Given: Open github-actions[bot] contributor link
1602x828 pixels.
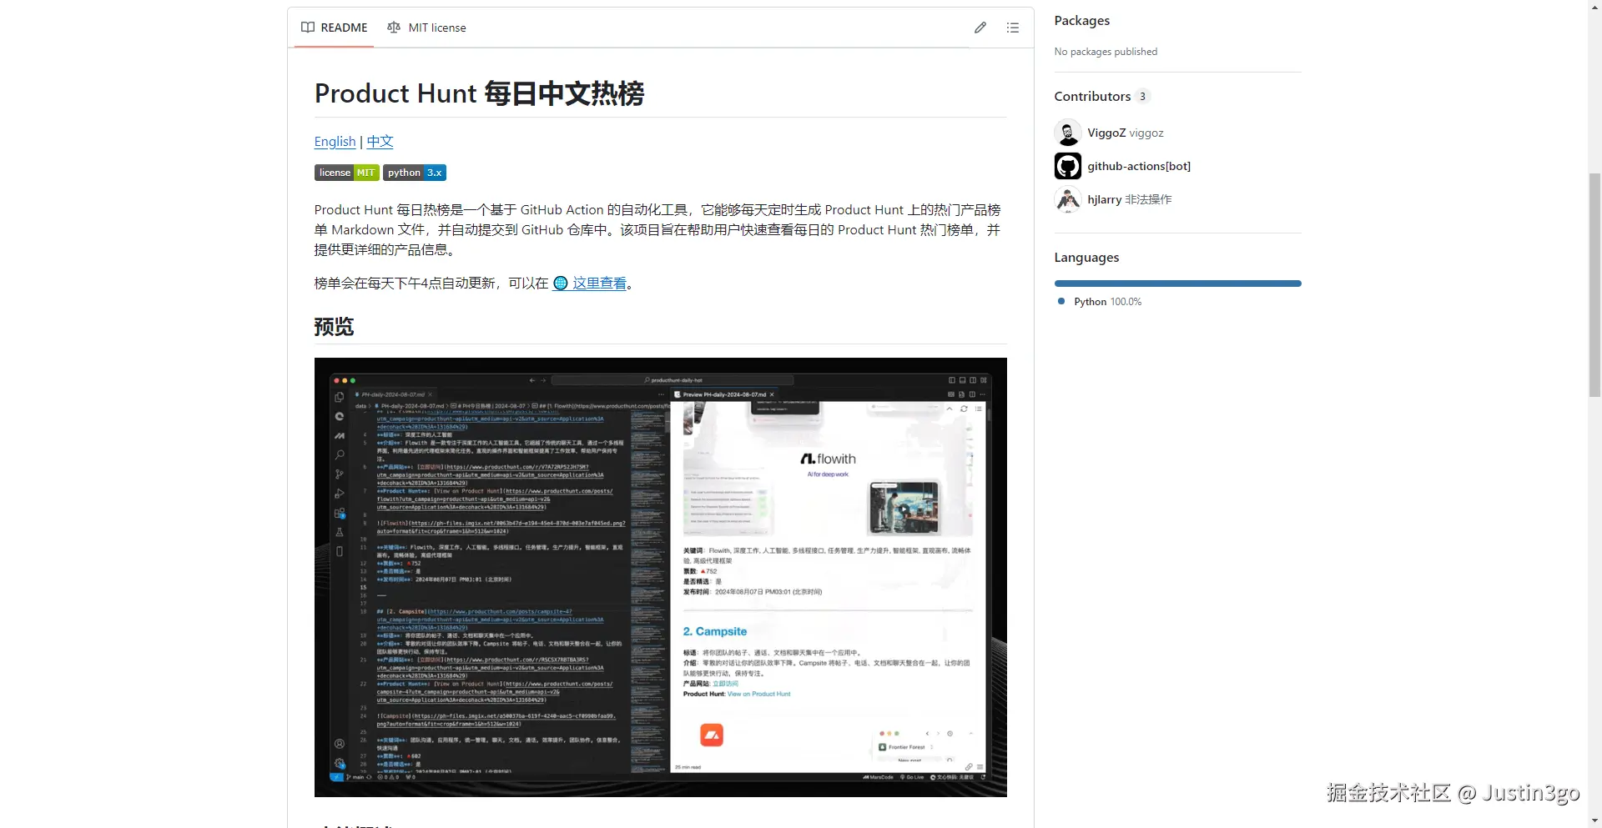Looking at the screenshot, I should (x=1139, y=166).
